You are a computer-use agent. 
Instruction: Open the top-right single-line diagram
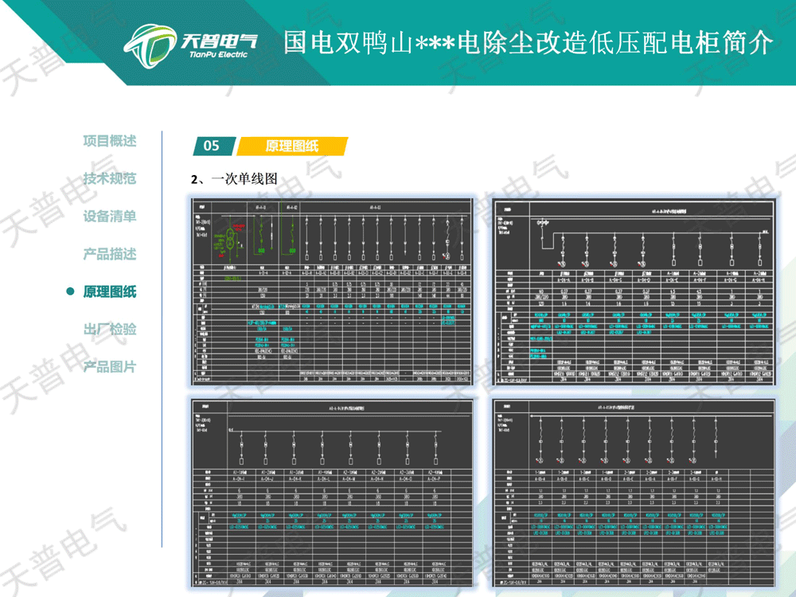pos(634,292)
